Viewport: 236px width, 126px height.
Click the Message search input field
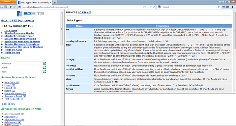pos(28,63)
